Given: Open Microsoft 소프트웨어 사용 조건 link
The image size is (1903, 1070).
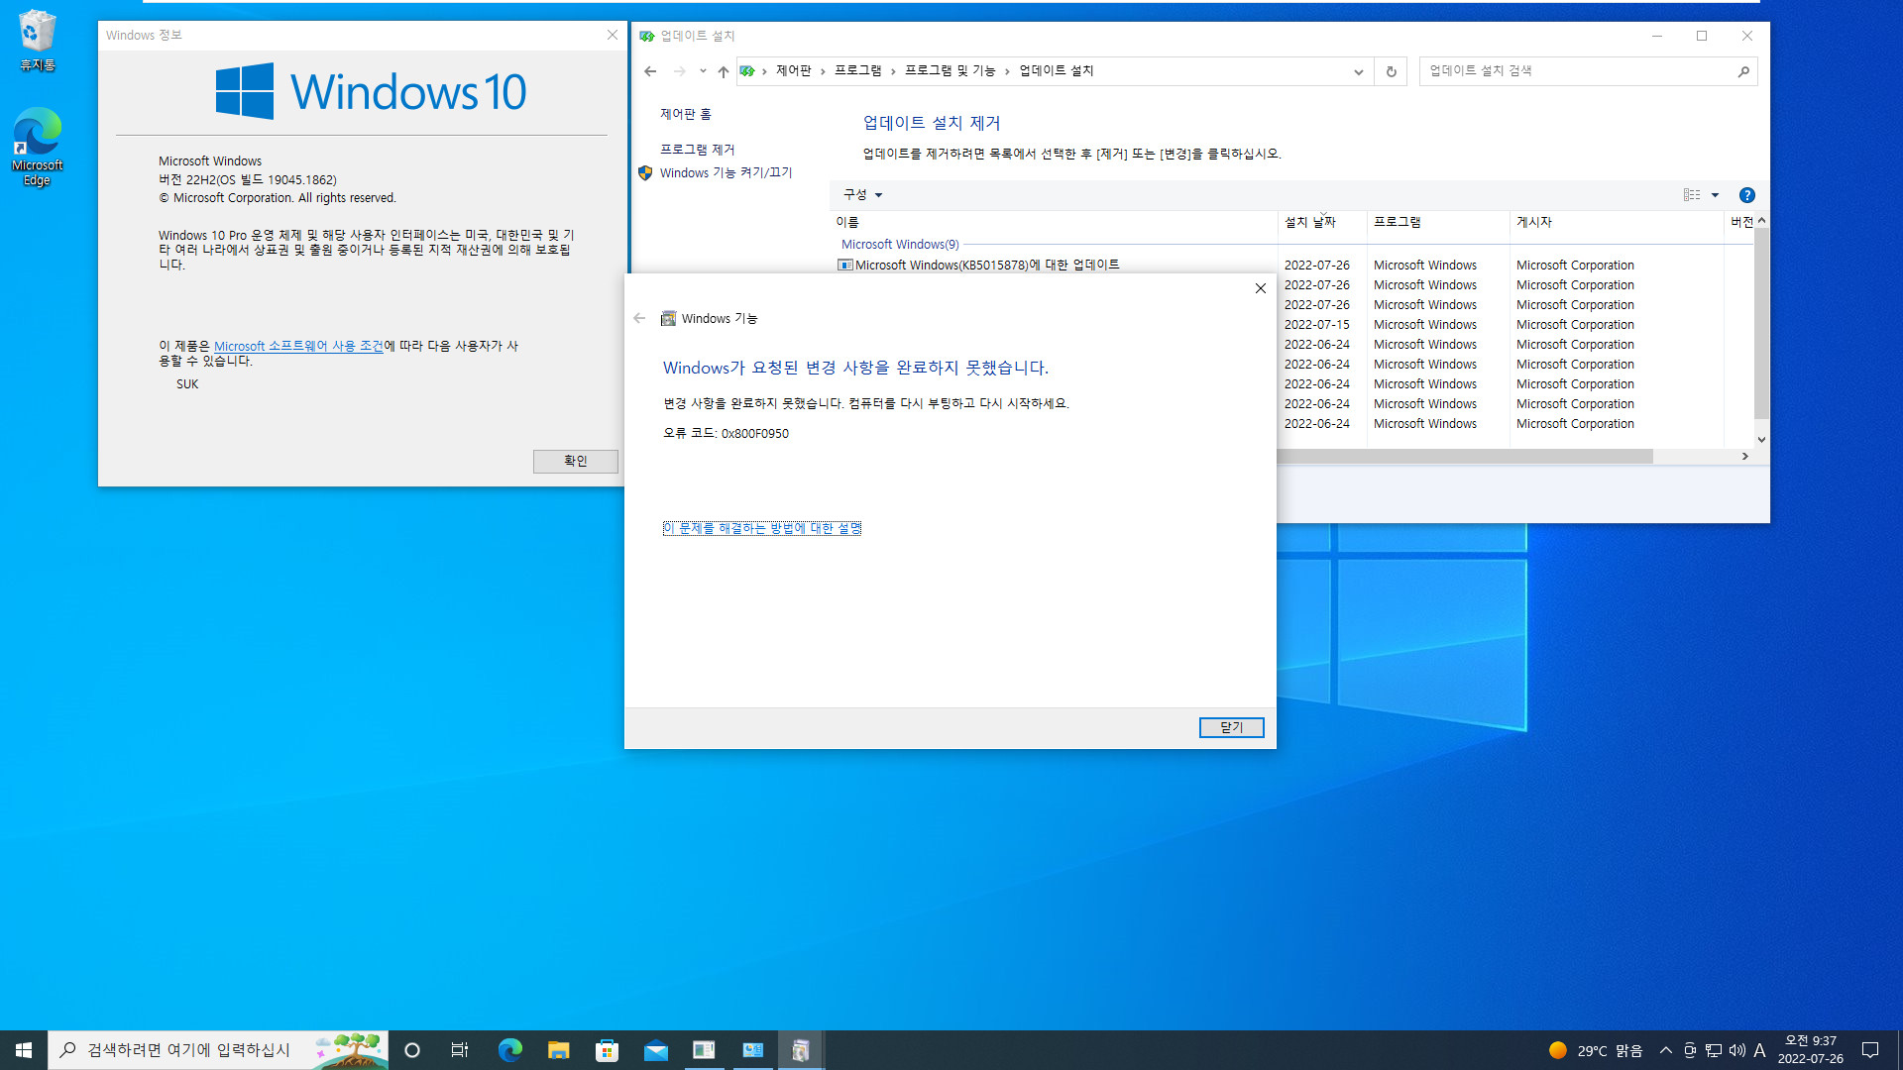Looking at the screenshot, I should 298,346.
